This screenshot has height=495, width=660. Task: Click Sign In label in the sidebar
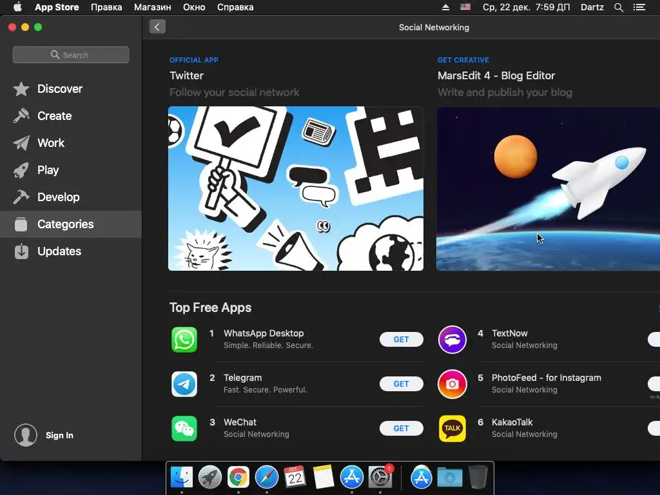59,435
